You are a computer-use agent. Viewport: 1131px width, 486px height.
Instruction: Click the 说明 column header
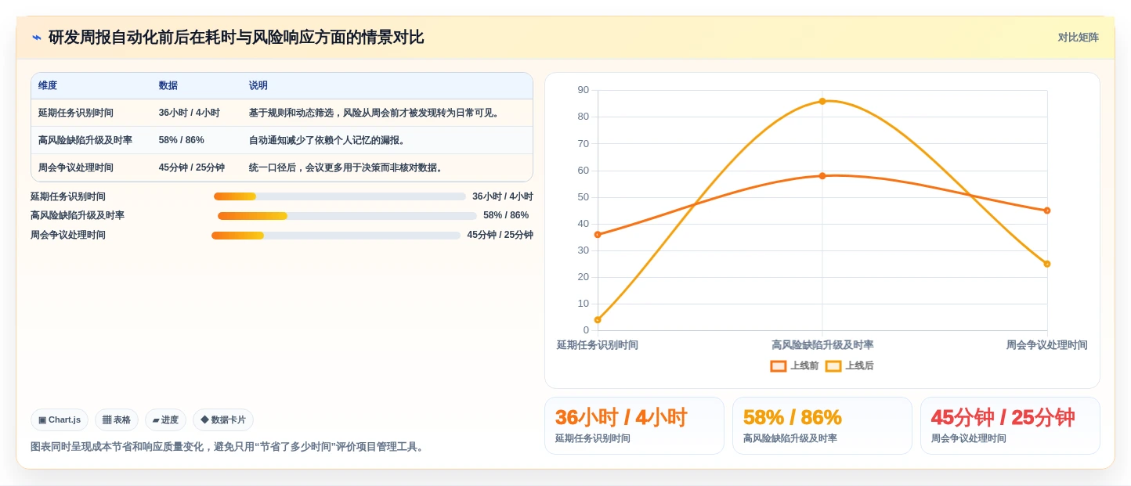click(x=258, y=85)
